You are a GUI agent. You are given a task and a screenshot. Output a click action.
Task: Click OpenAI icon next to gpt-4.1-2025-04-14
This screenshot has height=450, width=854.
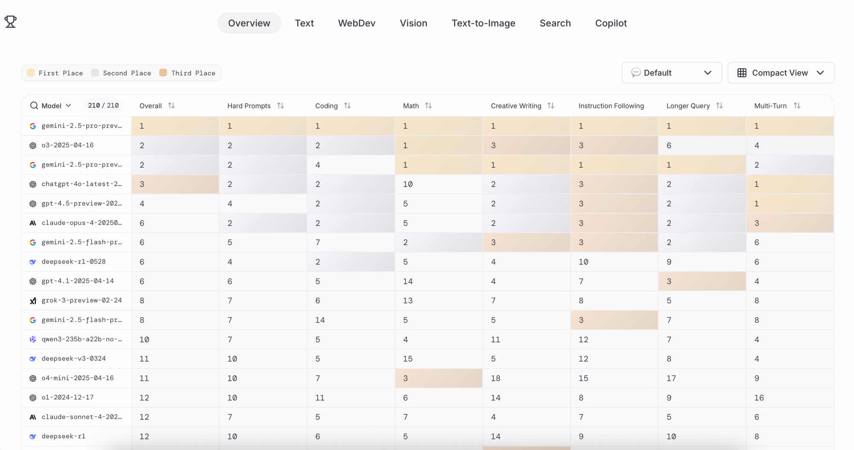click(x=33, y=281)
